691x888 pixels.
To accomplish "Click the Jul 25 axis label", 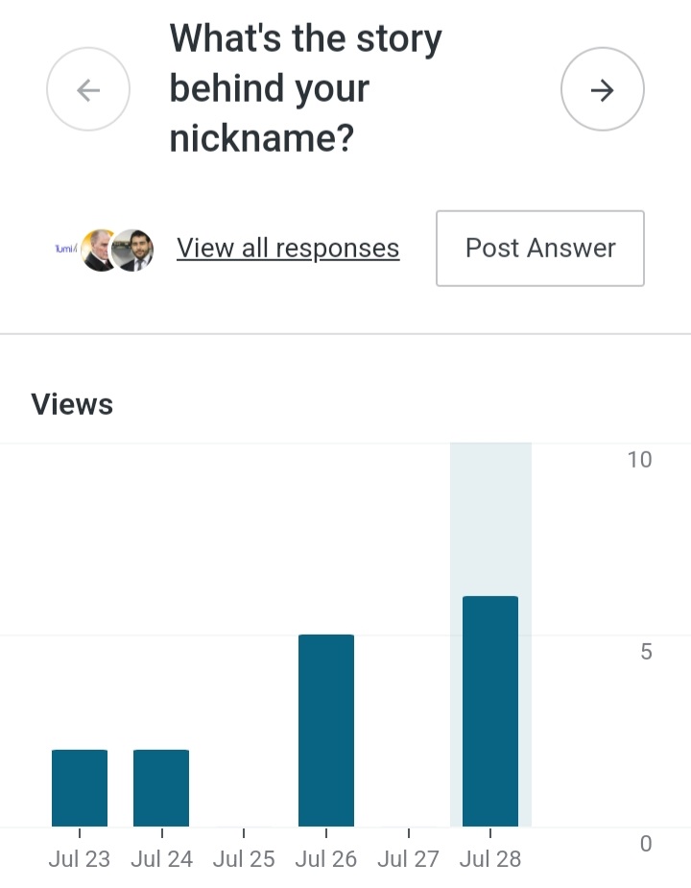I will 244,858.
